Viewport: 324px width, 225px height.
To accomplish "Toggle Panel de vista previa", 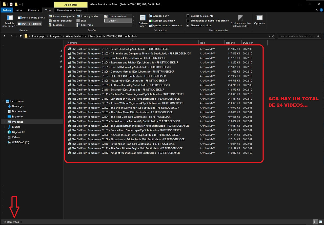I will (x=31, y=18).
